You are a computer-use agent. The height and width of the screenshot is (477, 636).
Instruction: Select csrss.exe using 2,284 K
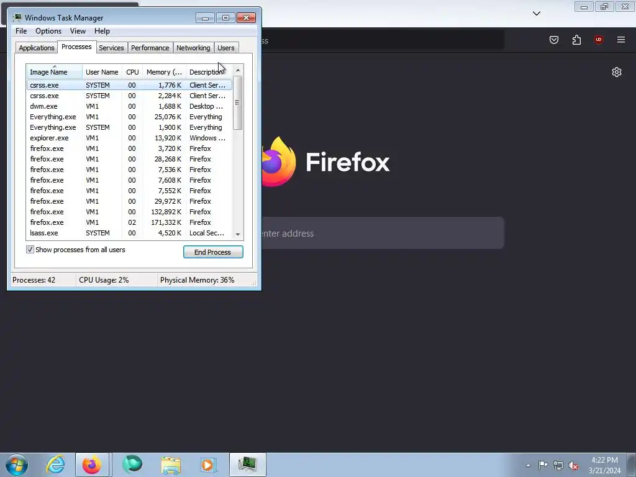tap(129, 96)
